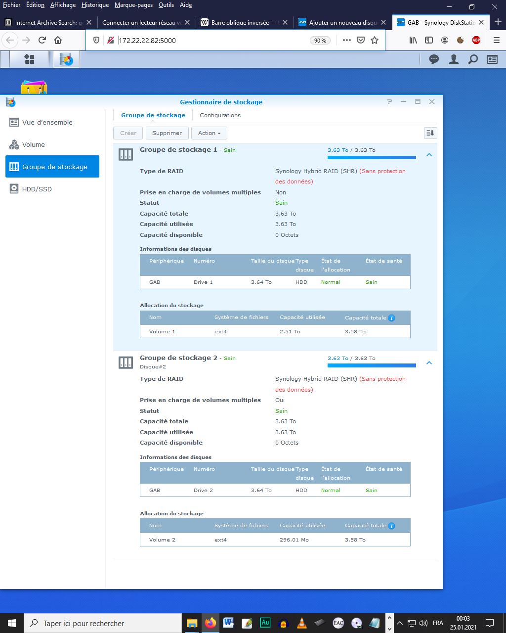Collapse Groupe de stockage 1 section

coord(429,155)
